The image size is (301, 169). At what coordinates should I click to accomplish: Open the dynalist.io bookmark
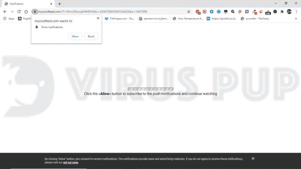(x=222, y=19)
